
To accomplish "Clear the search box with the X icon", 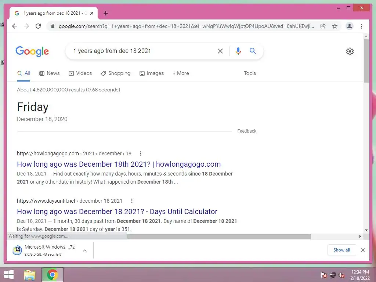I will tap(220, 51).
